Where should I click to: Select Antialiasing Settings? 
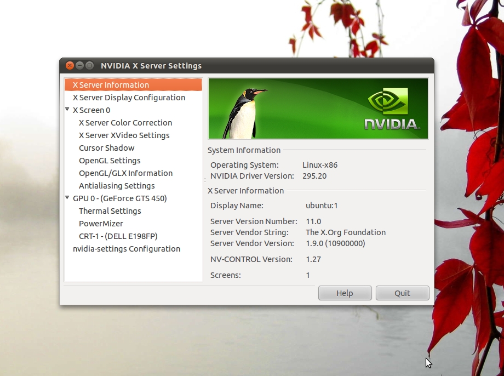coord(117,185)
